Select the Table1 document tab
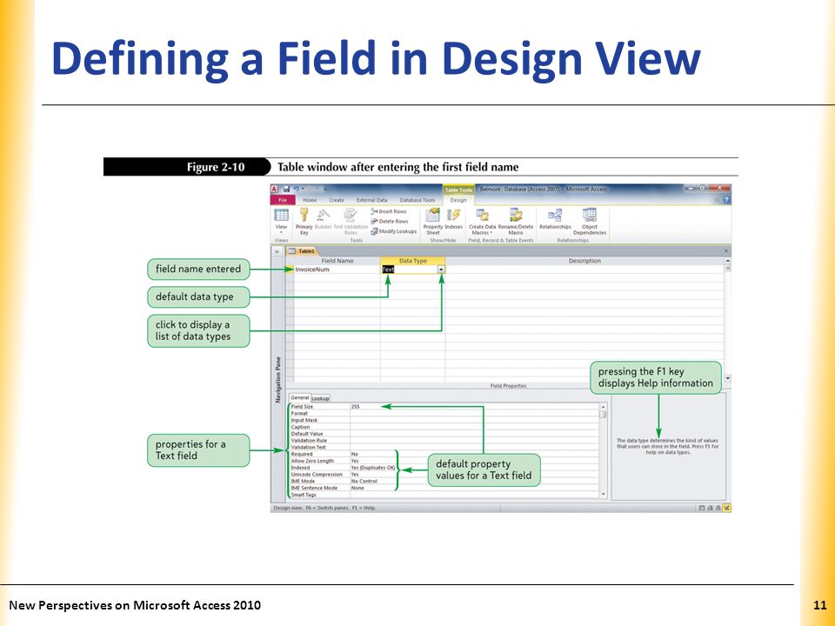835x626 pixels. 303,251
